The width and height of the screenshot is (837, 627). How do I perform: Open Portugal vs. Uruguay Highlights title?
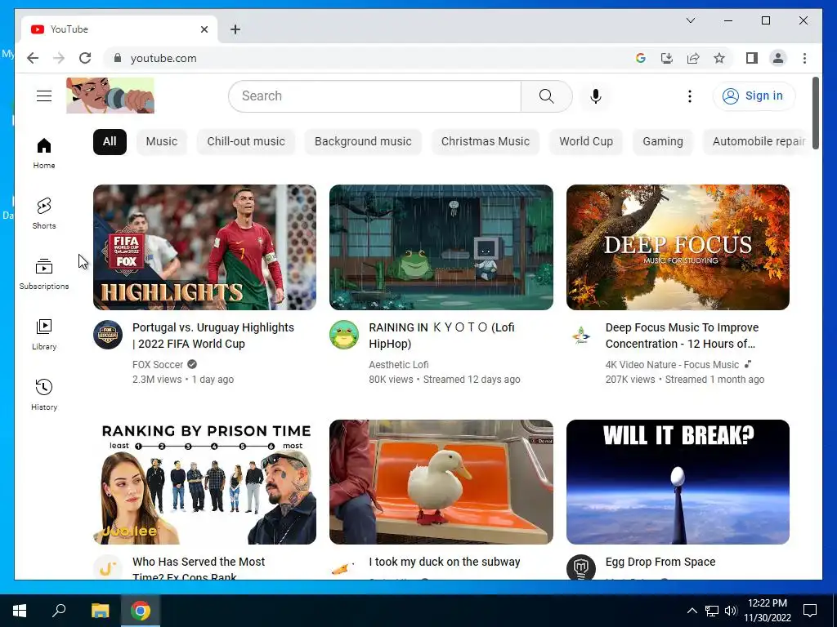pos(213,336)
